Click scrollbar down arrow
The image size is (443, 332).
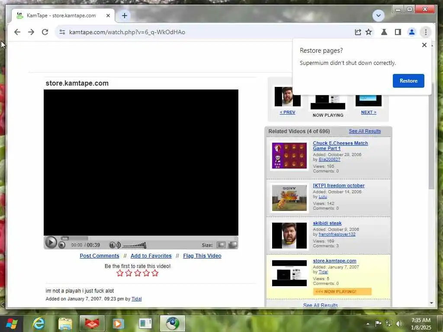[x=431, y=303]
